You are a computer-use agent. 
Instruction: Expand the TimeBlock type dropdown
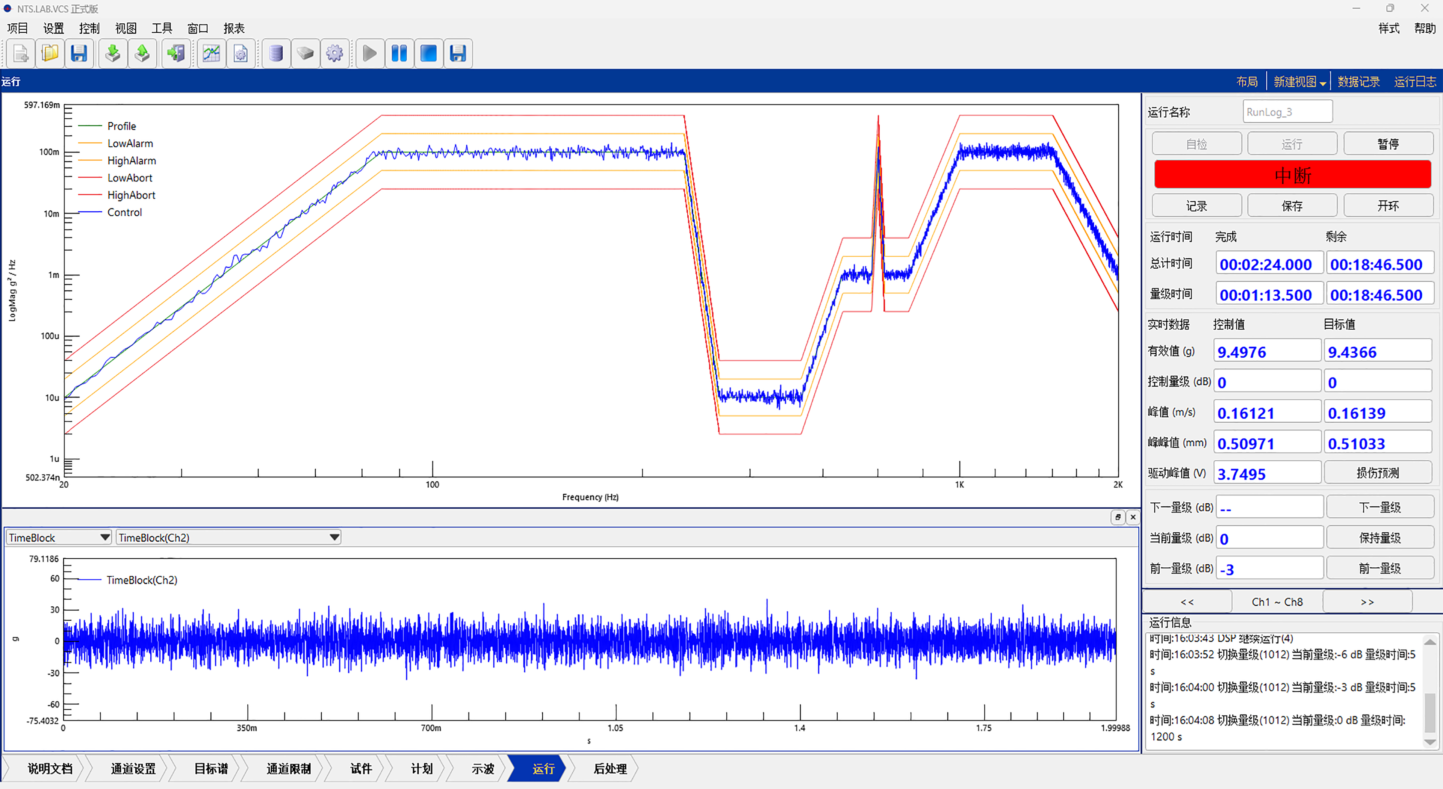point(104,538)
